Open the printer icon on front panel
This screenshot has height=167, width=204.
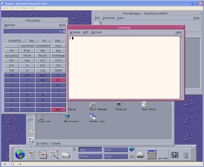click(x=141, y=155)
